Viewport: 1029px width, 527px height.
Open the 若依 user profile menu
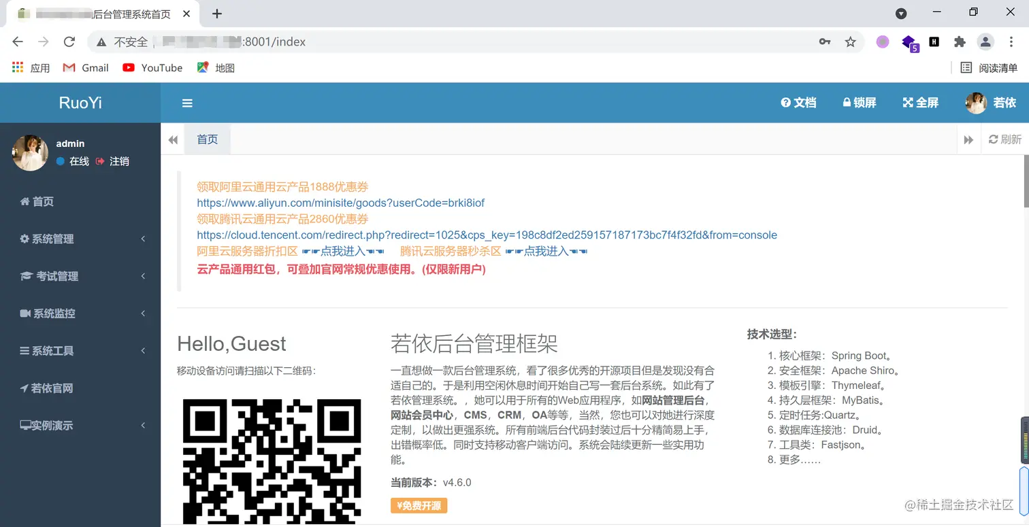point(990,103)
